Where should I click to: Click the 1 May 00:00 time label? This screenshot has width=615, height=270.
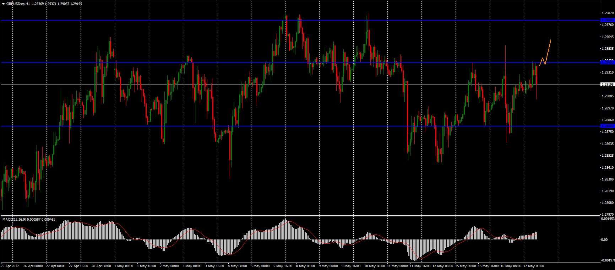[124, 266]
